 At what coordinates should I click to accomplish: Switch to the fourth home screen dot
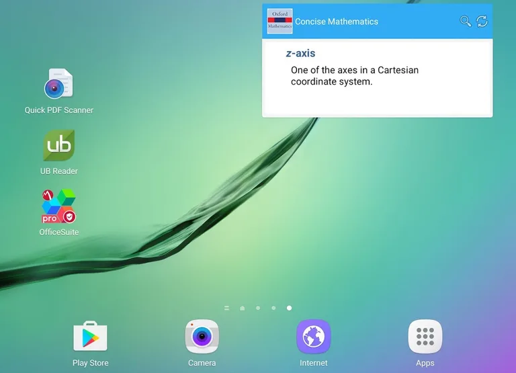point(273,308)
